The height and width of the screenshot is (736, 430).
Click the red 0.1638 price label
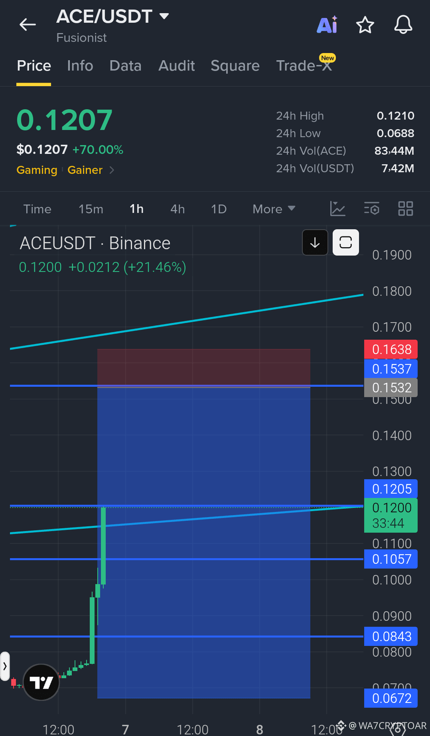pyautogui.click(x=391, y=349)
